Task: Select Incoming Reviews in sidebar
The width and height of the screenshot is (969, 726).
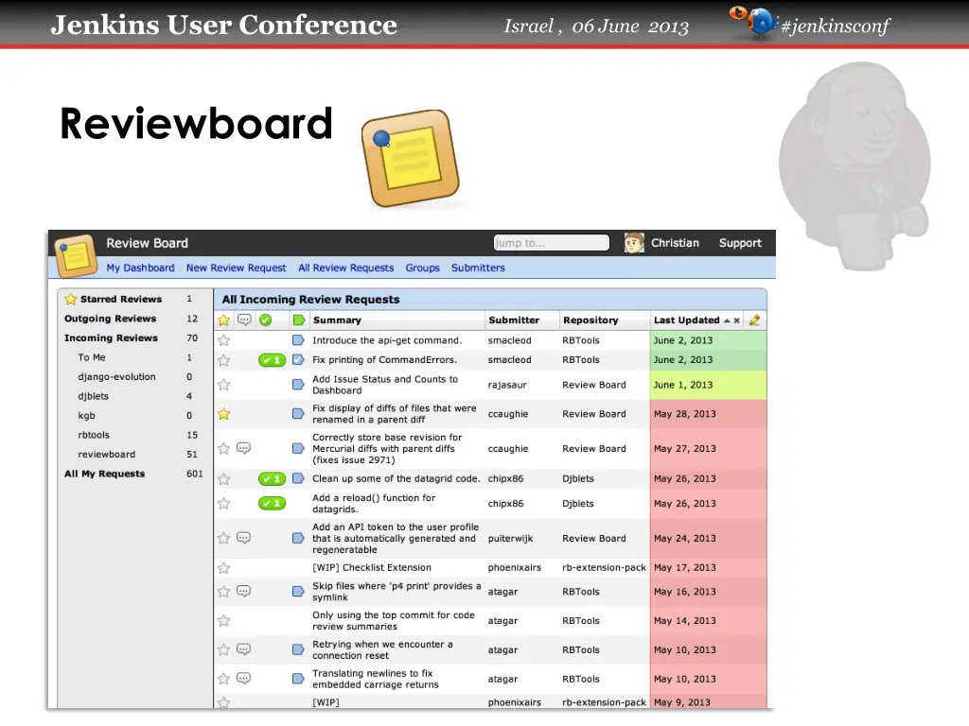Action: 112,338
